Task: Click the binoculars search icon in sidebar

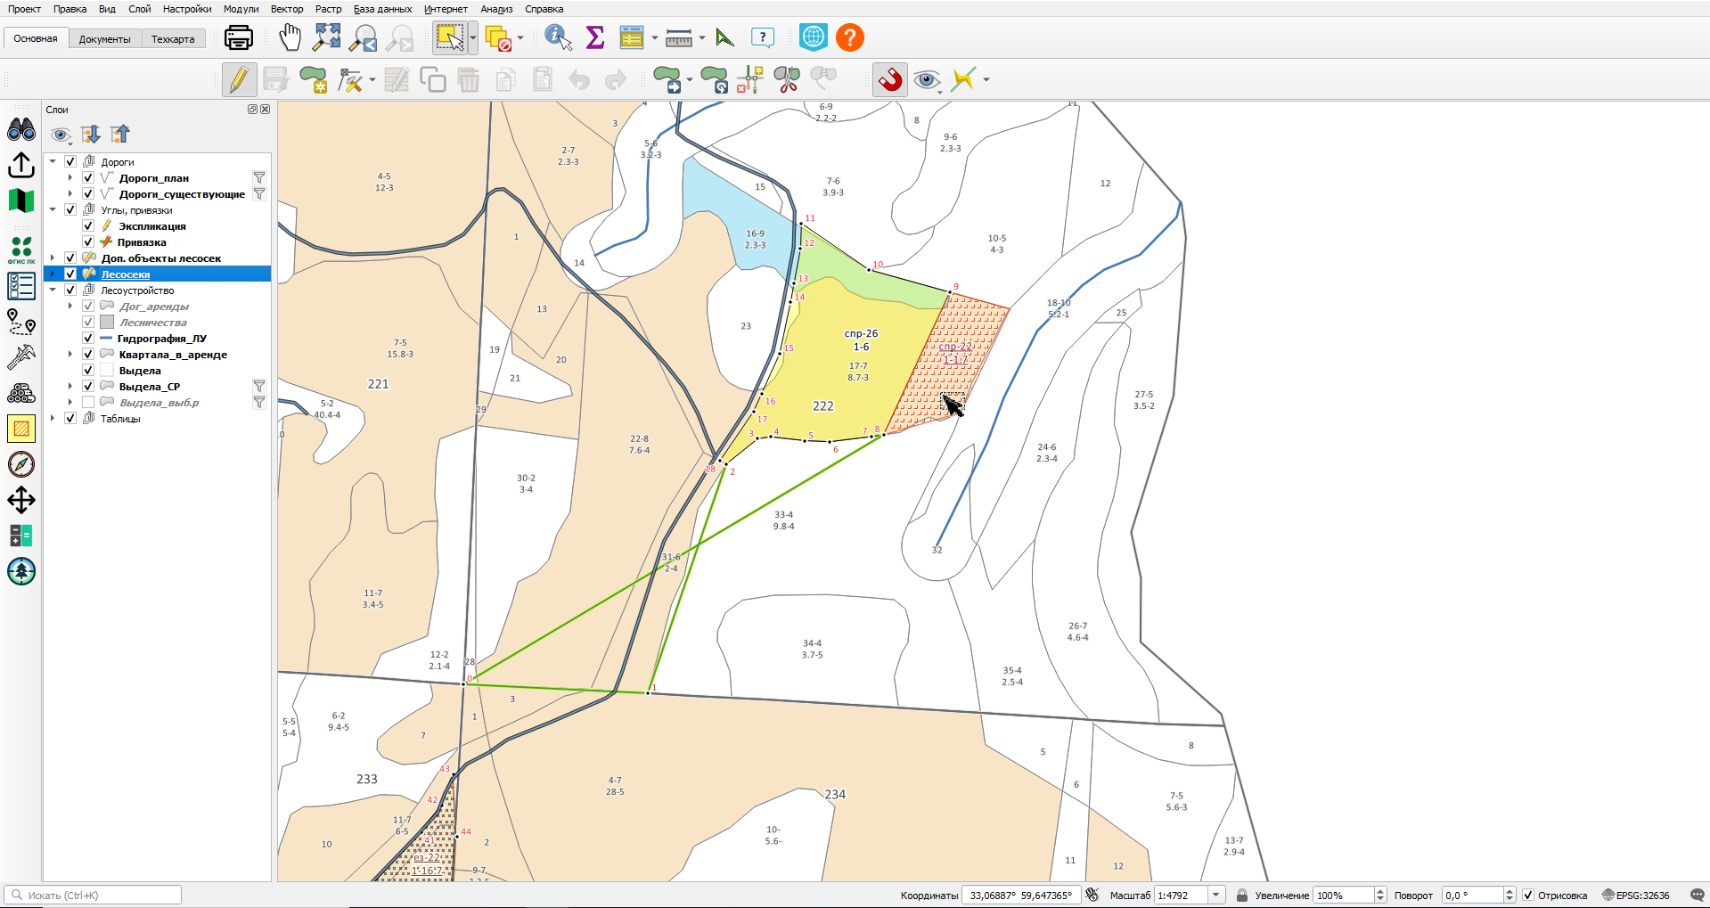Action: tap(21, 130)
